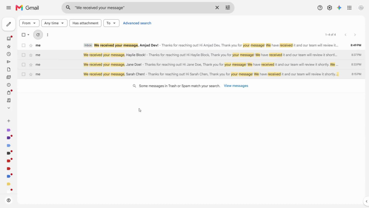Screen dimensions: 369x208
Task: Open the select dropdown arrow beside checkbox
Action: coord(28,35)
